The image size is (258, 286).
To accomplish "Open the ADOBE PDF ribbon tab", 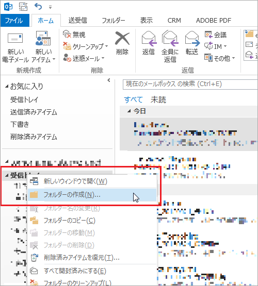I will [x=214, y=21].
